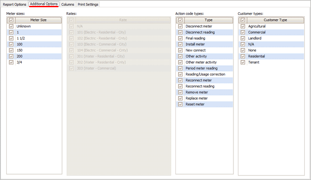Select the '1 1/2' meter size row text
This screenshot has width=311, height=180.
(x=21, y=38)
